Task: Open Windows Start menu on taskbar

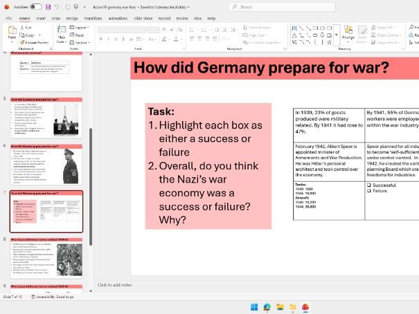Action: (x=254, y=307)
